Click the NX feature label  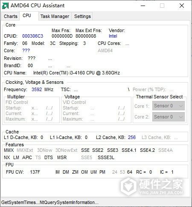click(7, 157)
